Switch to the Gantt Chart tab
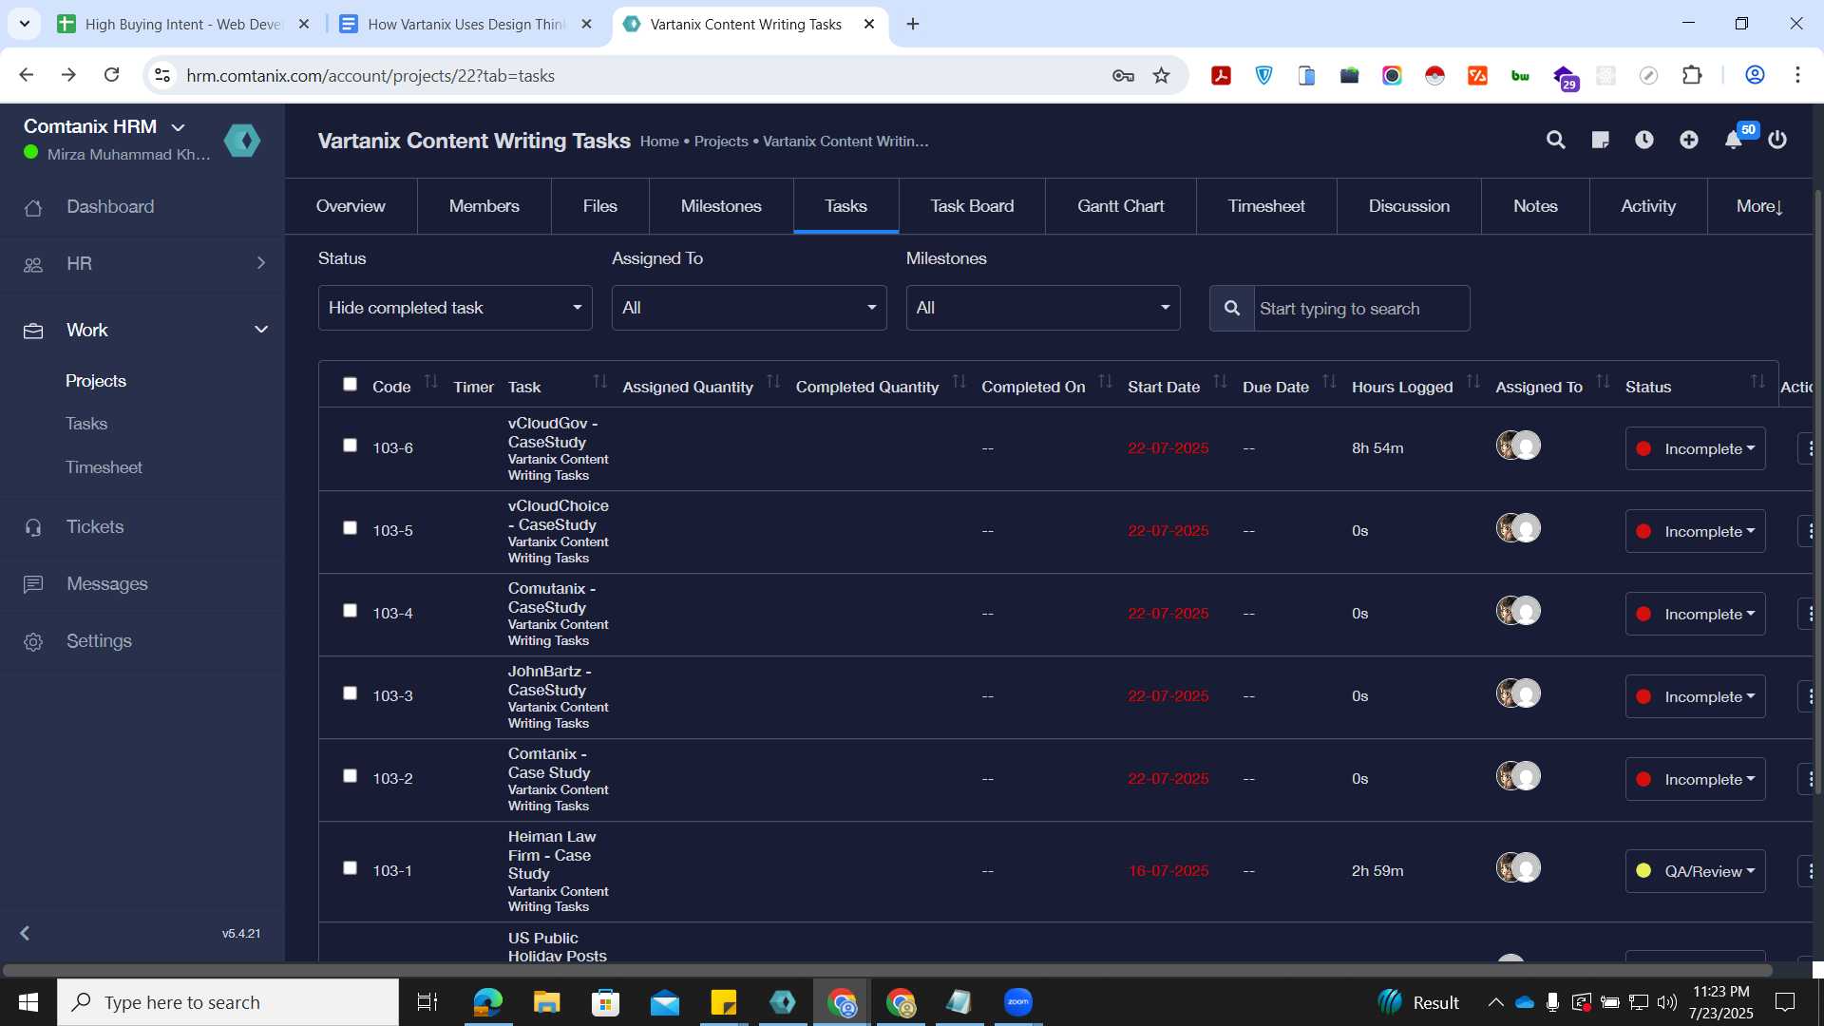The height and width of the screenshot is (1026, 1824). point(1120,206)
